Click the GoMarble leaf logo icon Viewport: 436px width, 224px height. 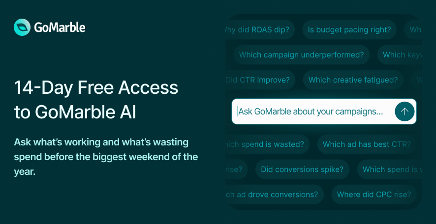pos(22,27)
